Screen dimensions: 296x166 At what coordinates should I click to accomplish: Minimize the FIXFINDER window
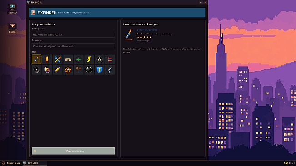click(x=201, y=2)
